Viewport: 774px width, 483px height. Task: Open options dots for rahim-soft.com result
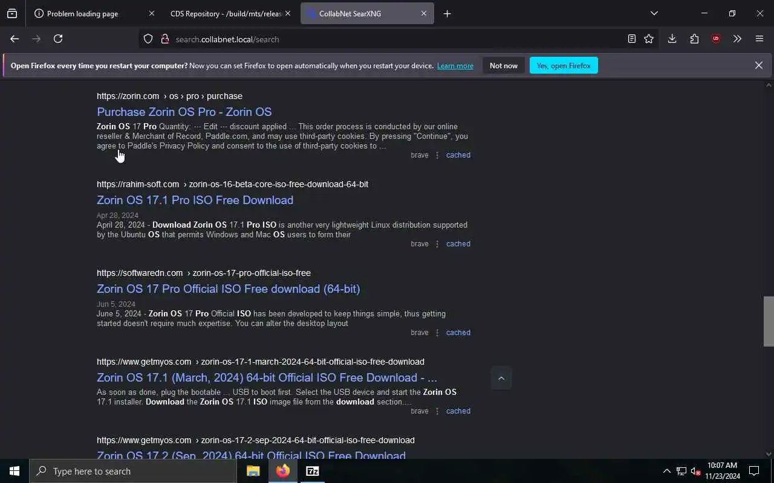pyautogui.click(x=437, y=244)
